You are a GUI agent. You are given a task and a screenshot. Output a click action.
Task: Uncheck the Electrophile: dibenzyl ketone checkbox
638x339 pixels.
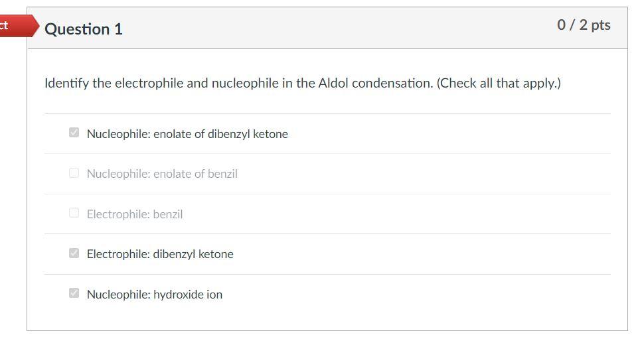(x=74, y=253)
